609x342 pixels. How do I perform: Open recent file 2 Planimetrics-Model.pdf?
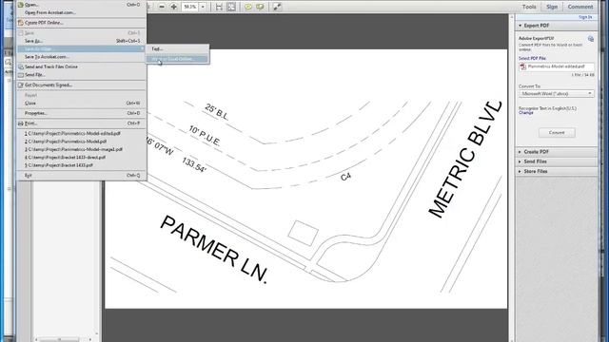[81, 142]
